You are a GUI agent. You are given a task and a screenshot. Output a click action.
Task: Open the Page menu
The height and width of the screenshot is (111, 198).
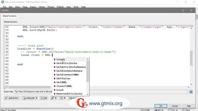(x=25, y=7)
